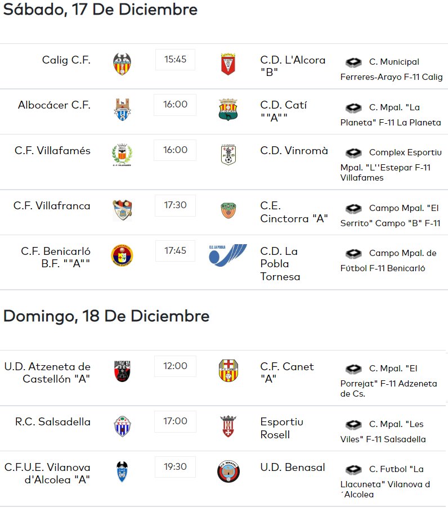Click the 17:45 kickoff time box
This screenshot has height=512, width=448.
176,251
